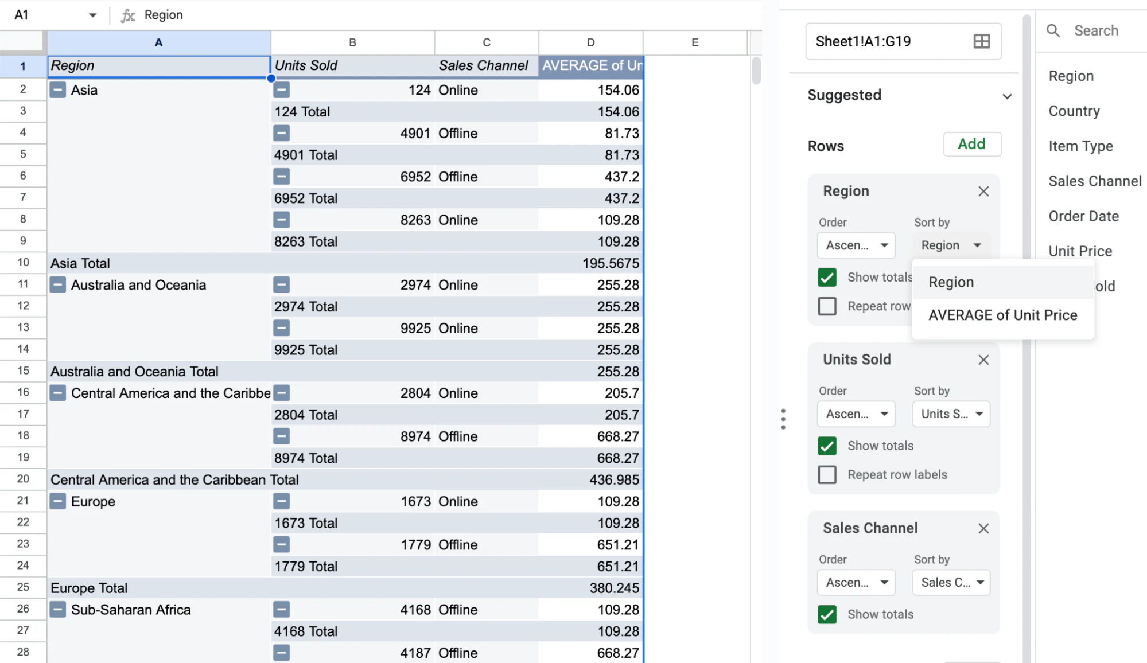
Task: Collapse the Asia region group
Action: (57, 90)
